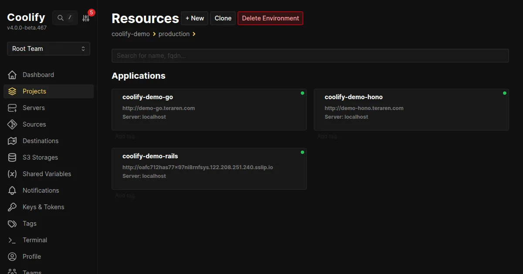Click the Servers icon in sidebar
Screen dimensions: 523x274
click(12, 108)
